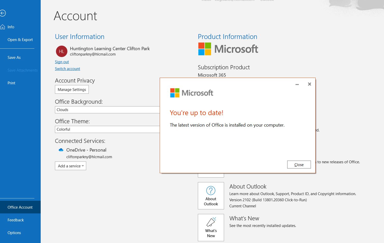Open Feedback in the sidebar
The image size is (384, 243).
[x=20, y=220]
